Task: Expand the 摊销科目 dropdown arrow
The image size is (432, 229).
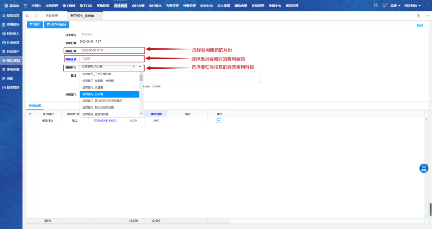Action: click(140, 67)
